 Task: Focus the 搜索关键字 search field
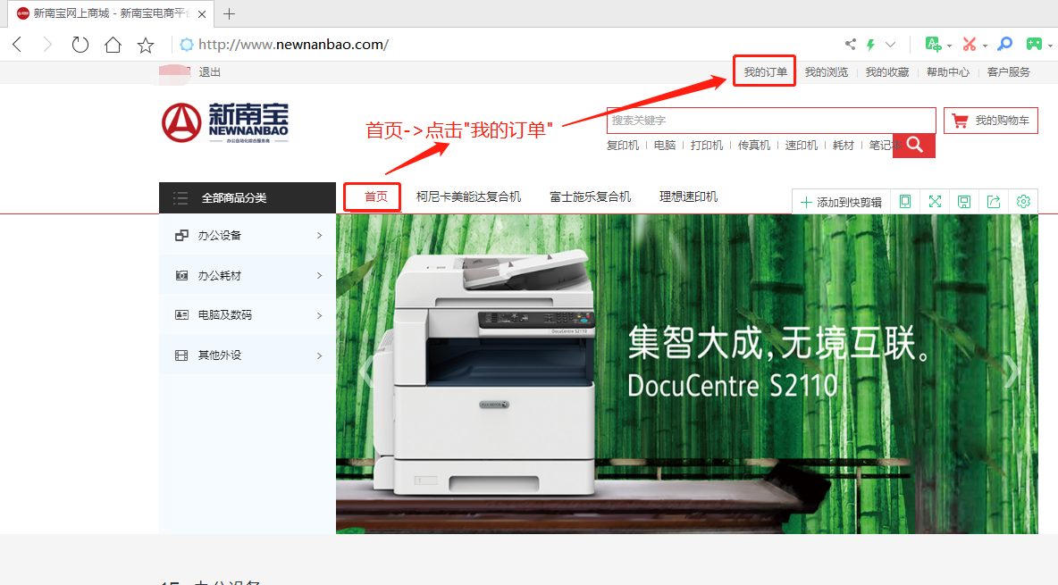coord(770,120)
